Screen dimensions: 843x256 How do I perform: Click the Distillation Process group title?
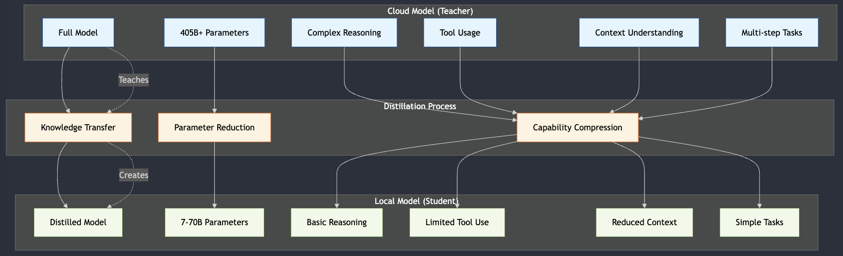420,106
